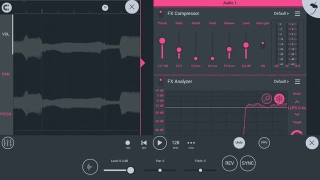Open the mixer faders icon
The image size is (320, 180).
[8, 143]
